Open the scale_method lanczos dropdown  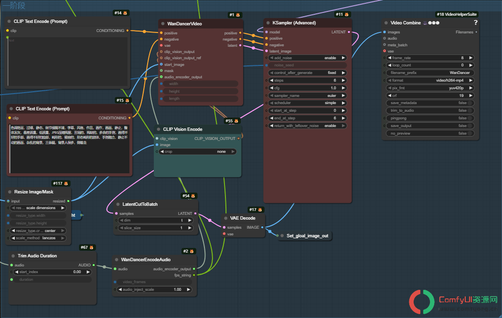pos(38,238)
